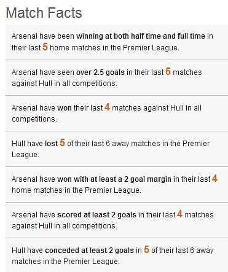Select the 'winning at both half time' fact
228x272 pixels.
[117, 42]
